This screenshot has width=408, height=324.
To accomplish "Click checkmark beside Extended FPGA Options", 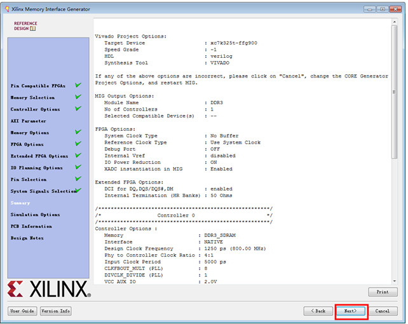I will [78, 155].
